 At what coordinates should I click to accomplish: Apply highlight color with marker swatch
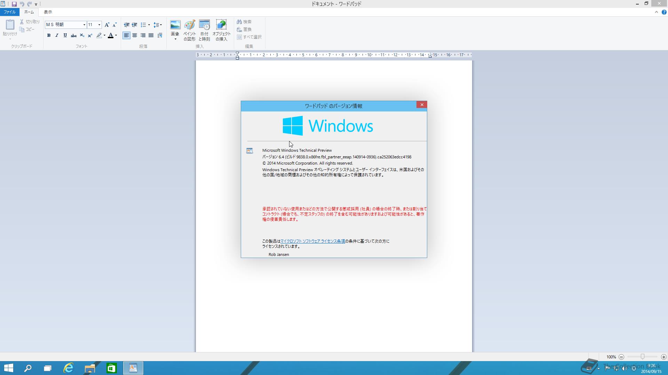[99, 35]
